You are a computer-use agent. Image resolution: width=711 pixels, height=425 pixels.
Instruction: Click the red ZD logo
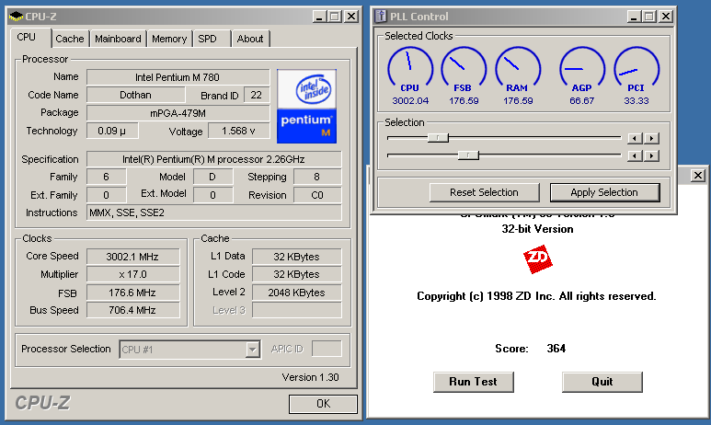tap(538, 259)
